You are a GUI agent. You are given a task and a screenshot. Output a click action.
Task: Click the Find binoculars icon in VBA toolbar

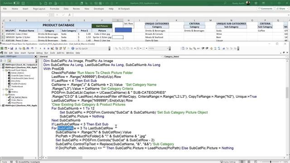coord(28,48)
